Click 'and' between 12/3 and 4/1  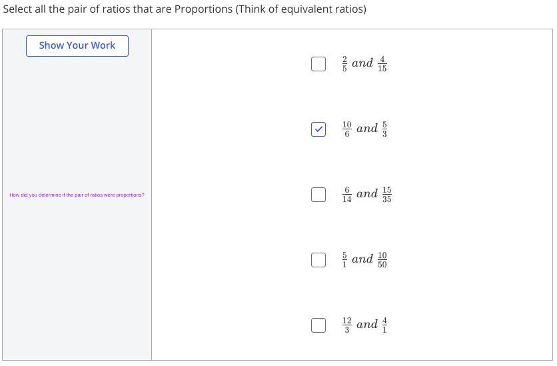pos(366,325)
